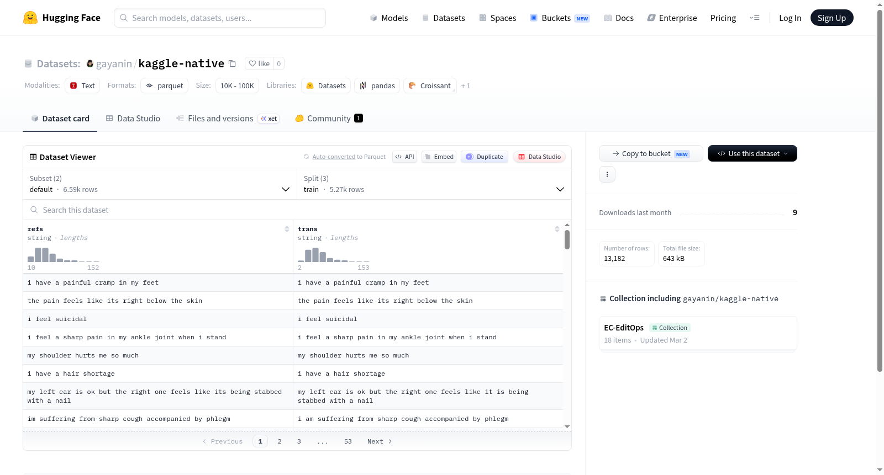Image resolution: width=884 pixels, height=475 pixels.
Task: Click the Copy to bucket button
Action: (x=651, y=153)
